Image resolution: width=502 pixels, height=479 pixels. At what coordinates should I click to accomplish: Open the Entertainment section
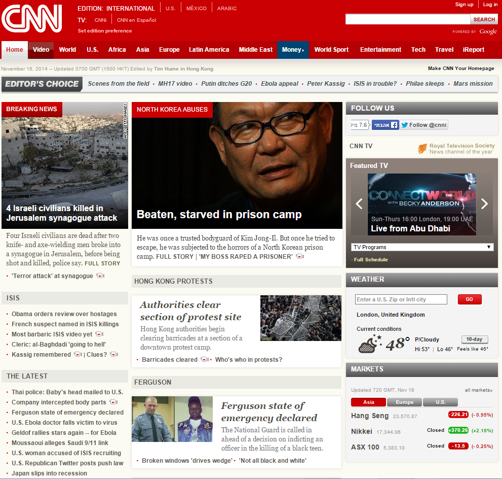pos(380,50)
